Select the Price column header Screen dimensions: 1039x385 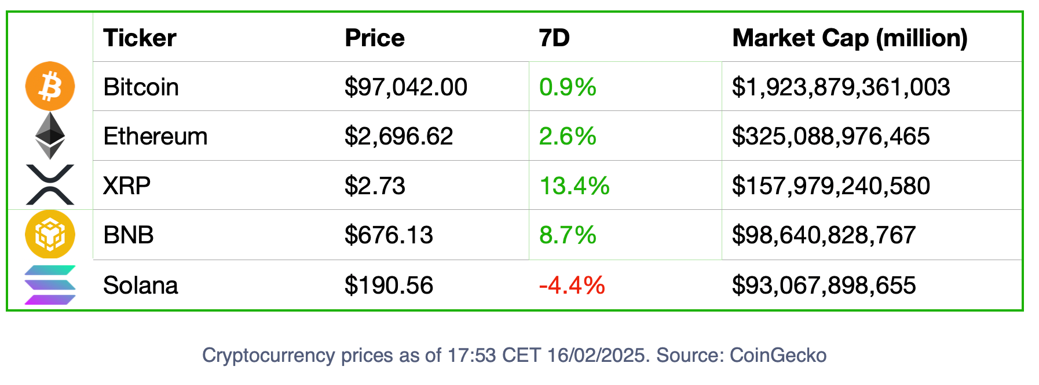(375, 38)
